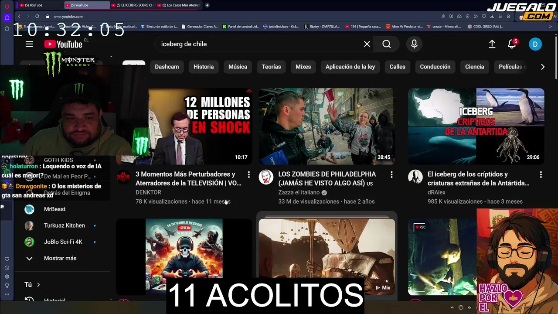
Task: Open browser zoom search icon in address bar
Action: (x=443, y=16)
